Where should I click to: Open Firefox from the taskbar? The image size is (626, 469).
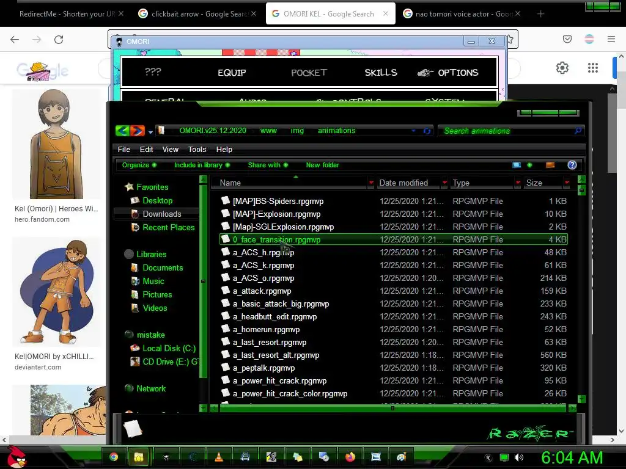(350, 457)
